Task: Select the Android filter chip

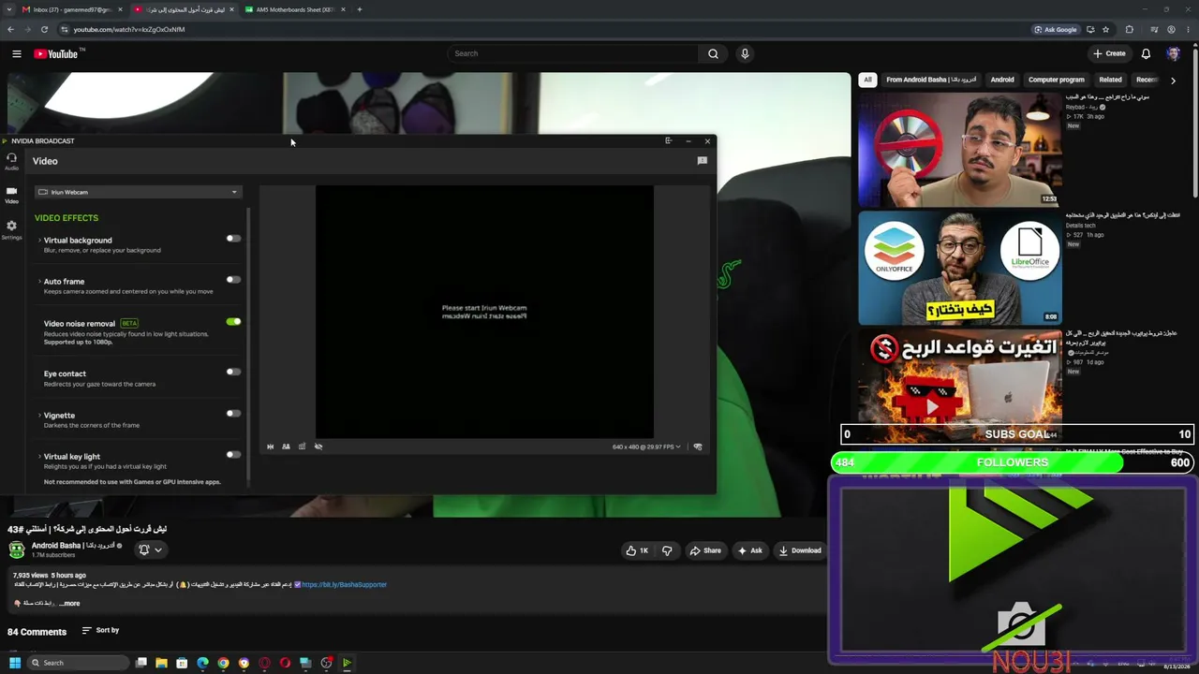Action: pyautogui.click(x=1002, y=80)
